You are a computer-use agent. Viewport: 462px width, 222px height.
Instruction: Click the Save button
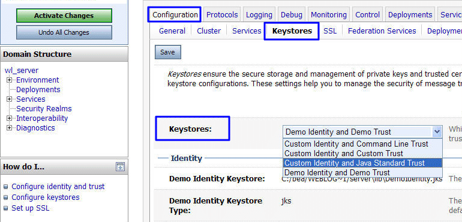pyautogui.click(x=167, y=52)
